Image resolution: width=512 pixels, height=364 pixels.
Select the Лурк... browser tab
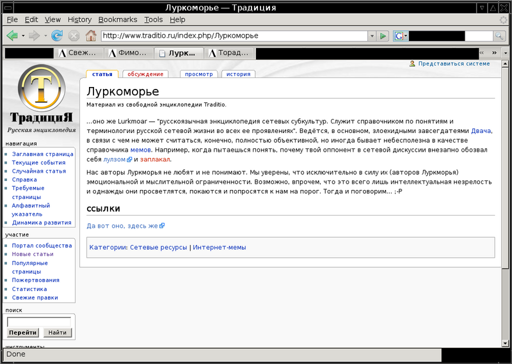179,53
